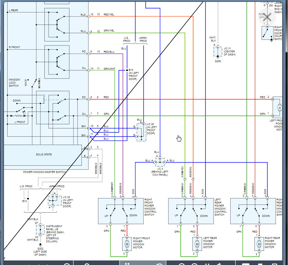
Task: Click the L REAR switch contact box
Action: (x=57, y=25)
